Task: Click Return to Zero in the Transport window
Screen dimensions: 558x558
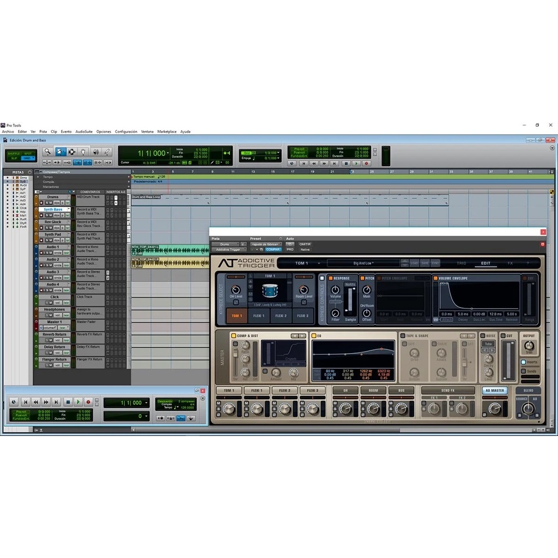Action: (x=25, y=402)
